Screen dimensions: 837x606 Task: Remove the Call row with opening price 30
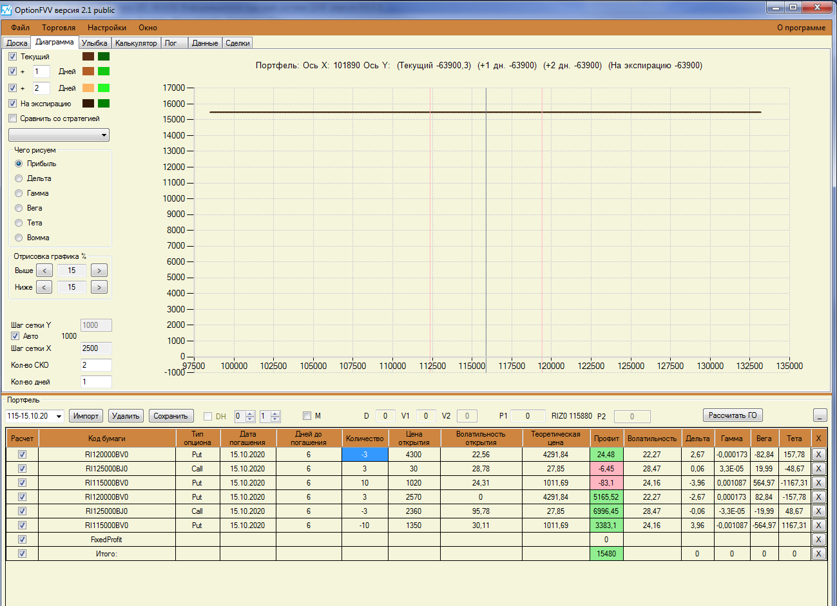click(x=818, y=468)
